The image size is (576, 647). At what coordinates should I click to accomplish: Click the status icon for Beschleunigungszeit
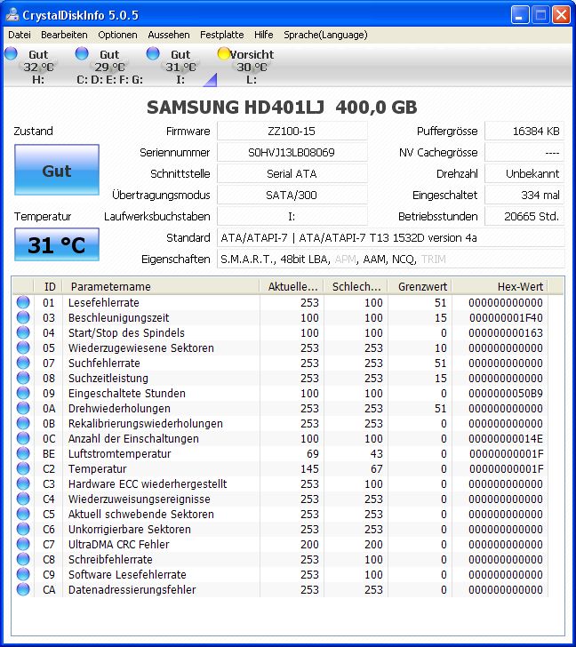coord(23,317)
